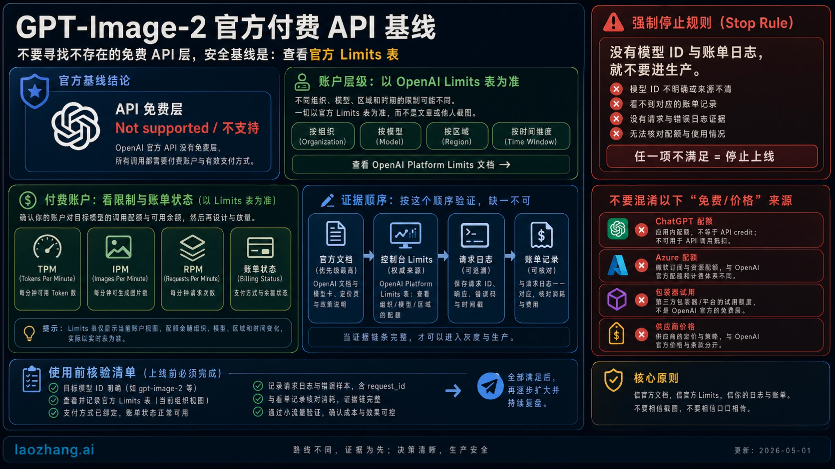Select the 按时间维度 (Time Window) pill
The width and height of the screenshot is (835, 469).
[x=531, y=136]
